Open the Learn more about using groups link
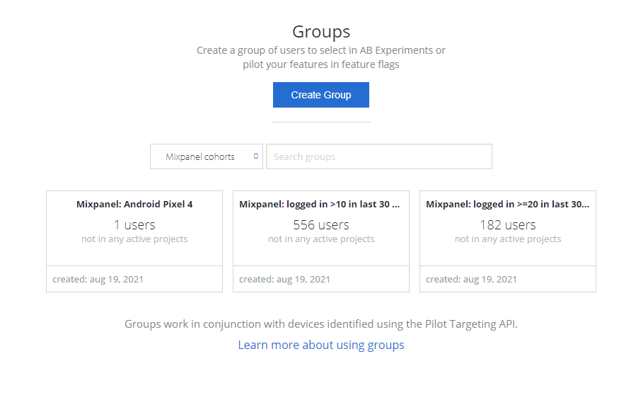The image size is (643, 395). (320, 345)
